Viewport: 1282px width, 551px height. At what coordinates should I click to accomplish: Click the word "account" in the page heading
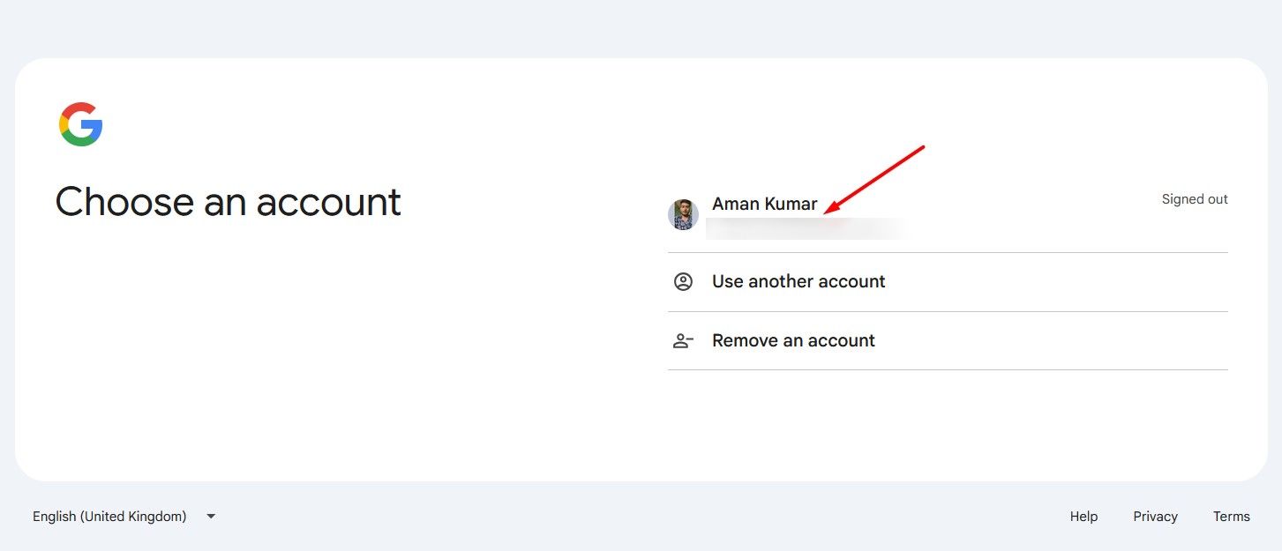pyautogui.click(x=328, y=202)
